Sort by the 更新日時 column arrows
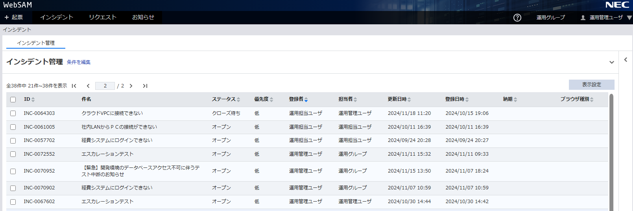This screenshot has width=633, height=211. (409, 100)
